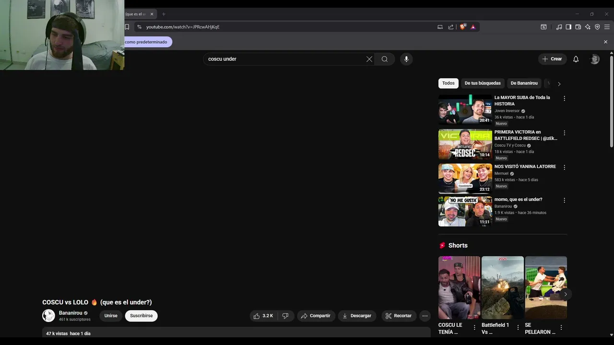The image size is (614, 345).
Task: Open the browser hamburger menu
Action: tap(607, 27)
